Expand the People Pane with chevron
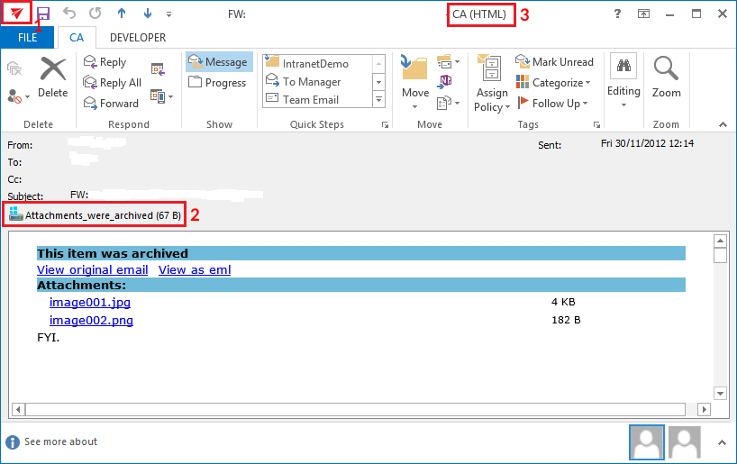737x464 pixels. pos(722,442)
